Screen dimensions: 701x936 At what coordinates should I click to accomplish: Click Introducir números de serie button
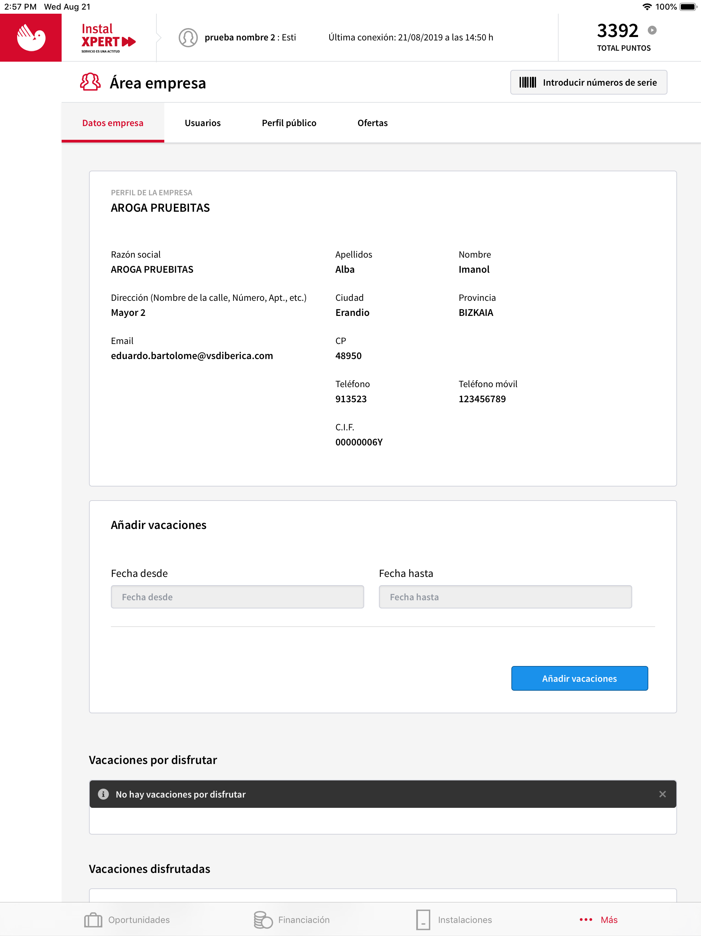click(588, 82)
